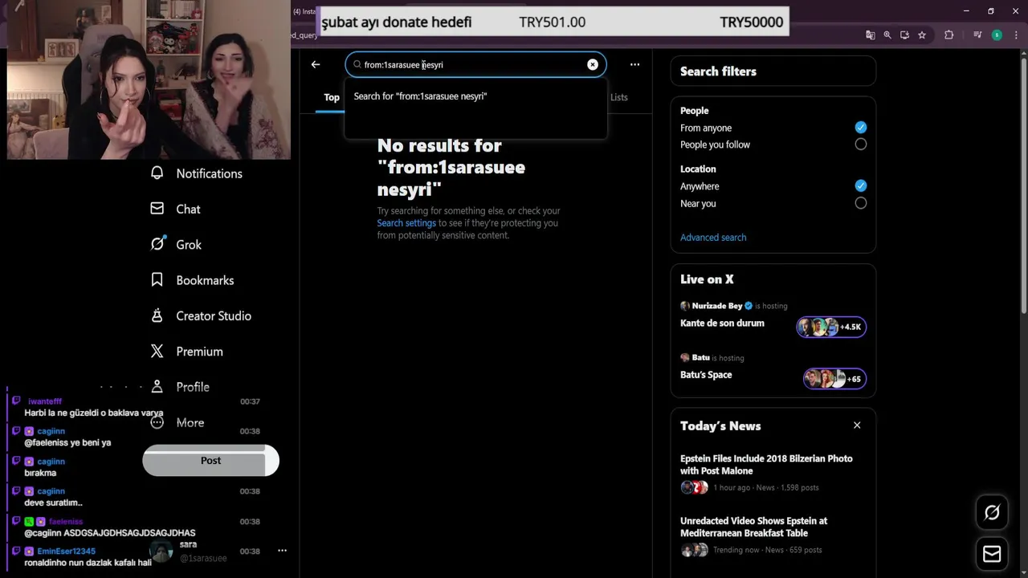Open the Grok floating button at bottom right
Screen dimensions: 1028x578
[992, 512]
